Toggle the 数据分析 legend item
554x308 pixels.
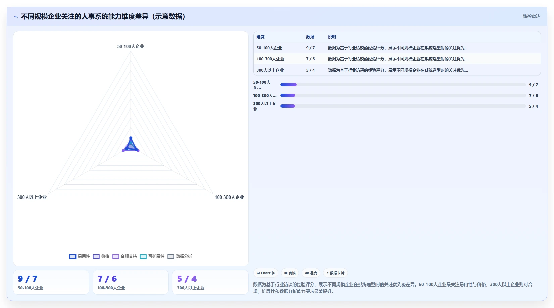coord(180,256)
